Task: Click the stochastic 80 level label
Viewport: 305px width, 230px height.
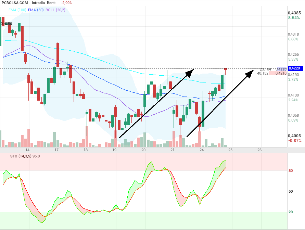Action: [x=291, y=170]
